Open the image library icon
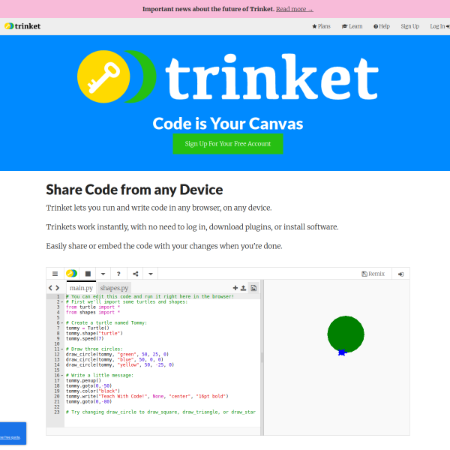 pyautogui.click(x=253, y=288)
